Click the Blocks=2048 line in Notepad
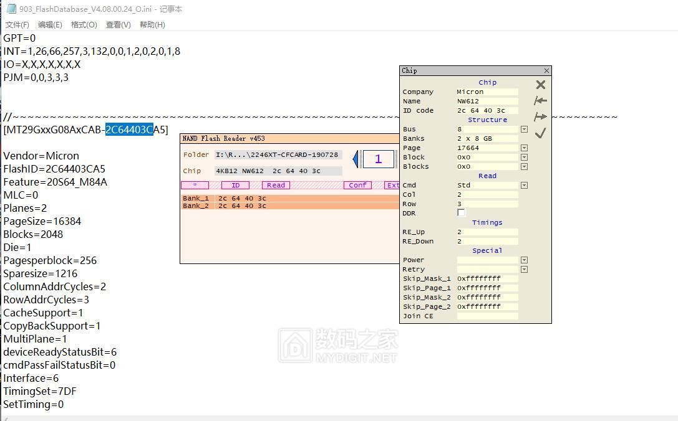This screenshot has width=678, height=421. coord(33,234)
